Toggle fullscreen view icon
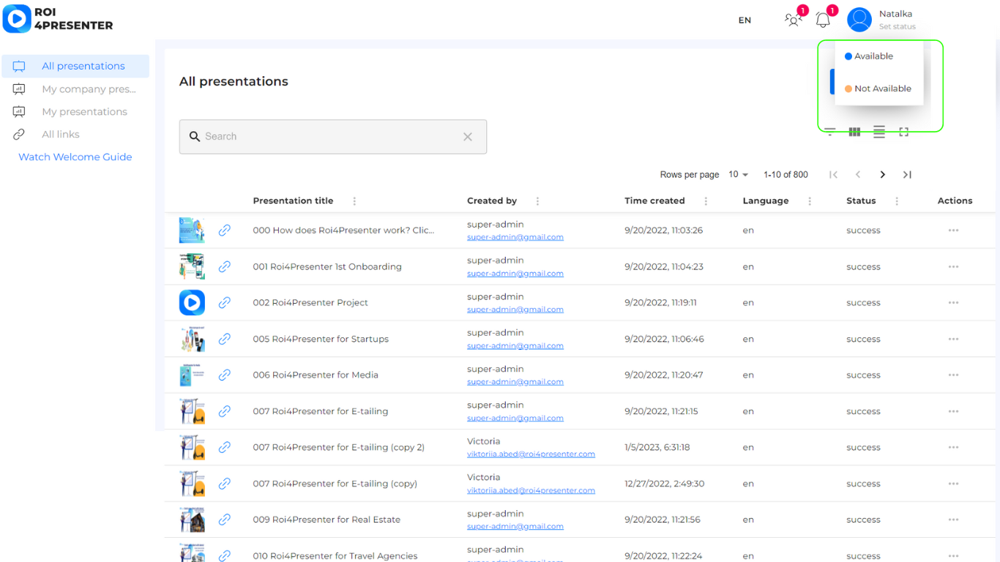1000x562 pixels. (x=903, y=132)
